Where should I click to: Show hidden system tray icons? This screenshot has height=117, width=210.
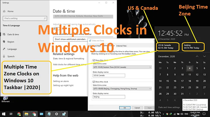[163, 114]
